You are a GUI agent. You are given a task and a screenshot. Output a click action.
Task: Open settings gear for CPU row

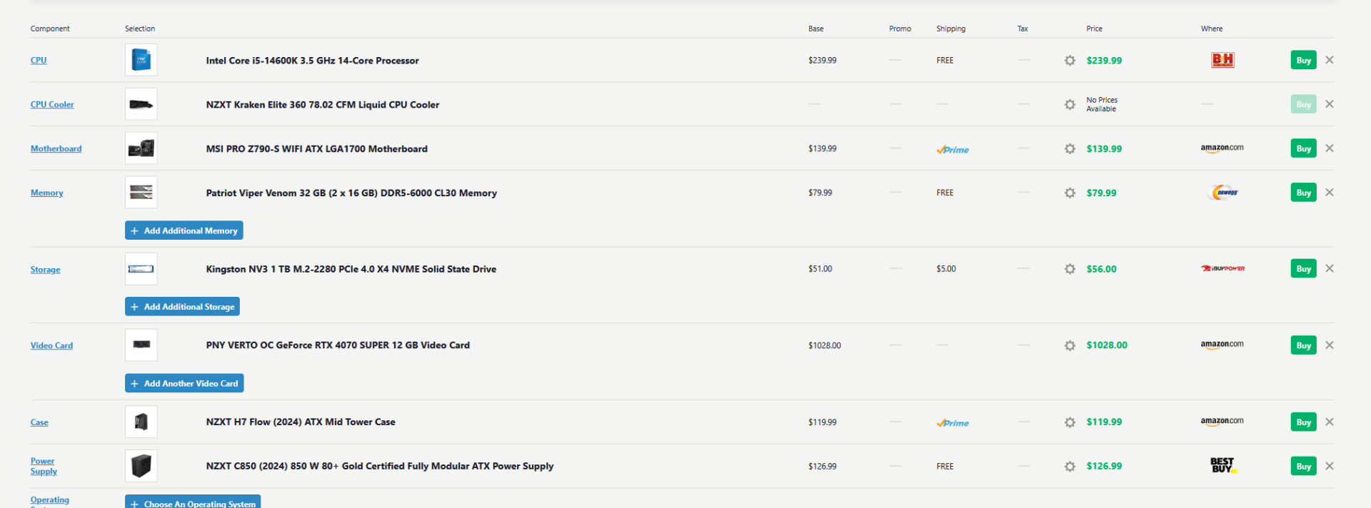pyautogui.click(x=1069, y=61)
